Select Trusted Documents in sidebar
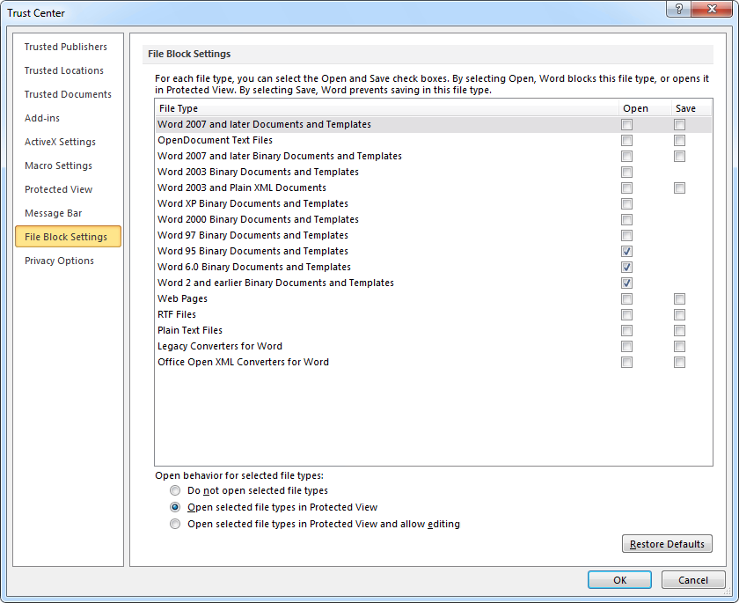The height and width of the screenshot is (603, 739). tap(68, 94)
